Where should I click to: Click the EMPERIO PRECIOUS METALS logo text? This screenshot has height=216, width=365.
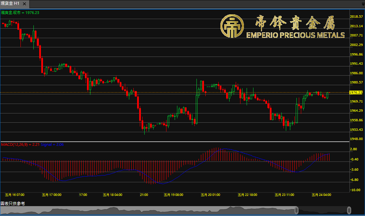295,35
